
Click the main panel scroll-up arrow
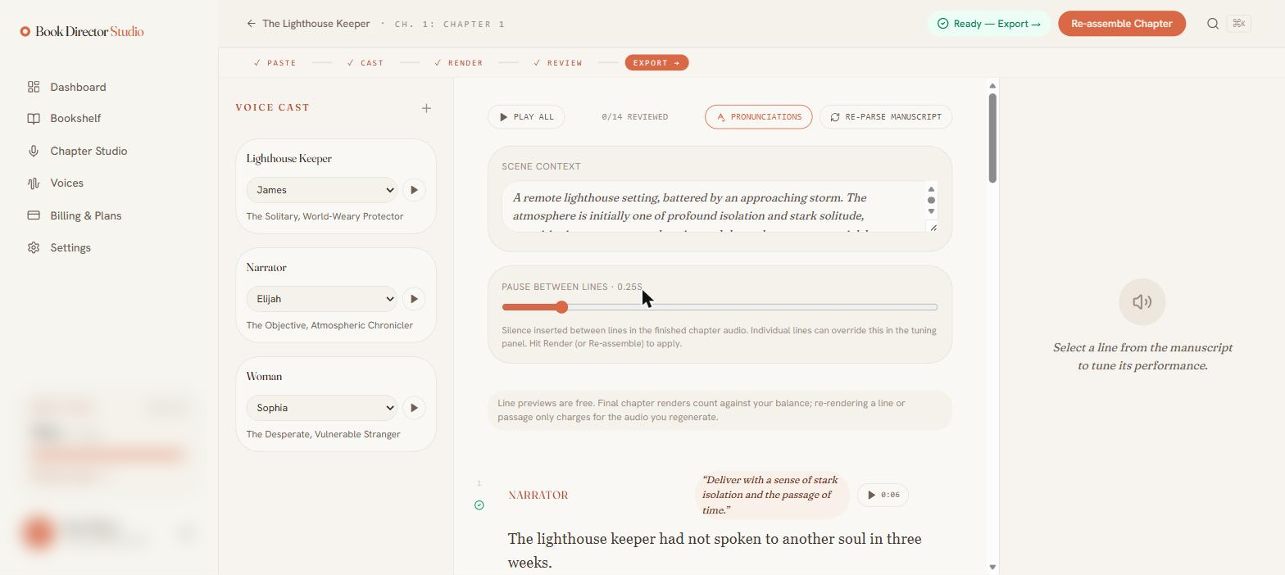pos(992,86)
